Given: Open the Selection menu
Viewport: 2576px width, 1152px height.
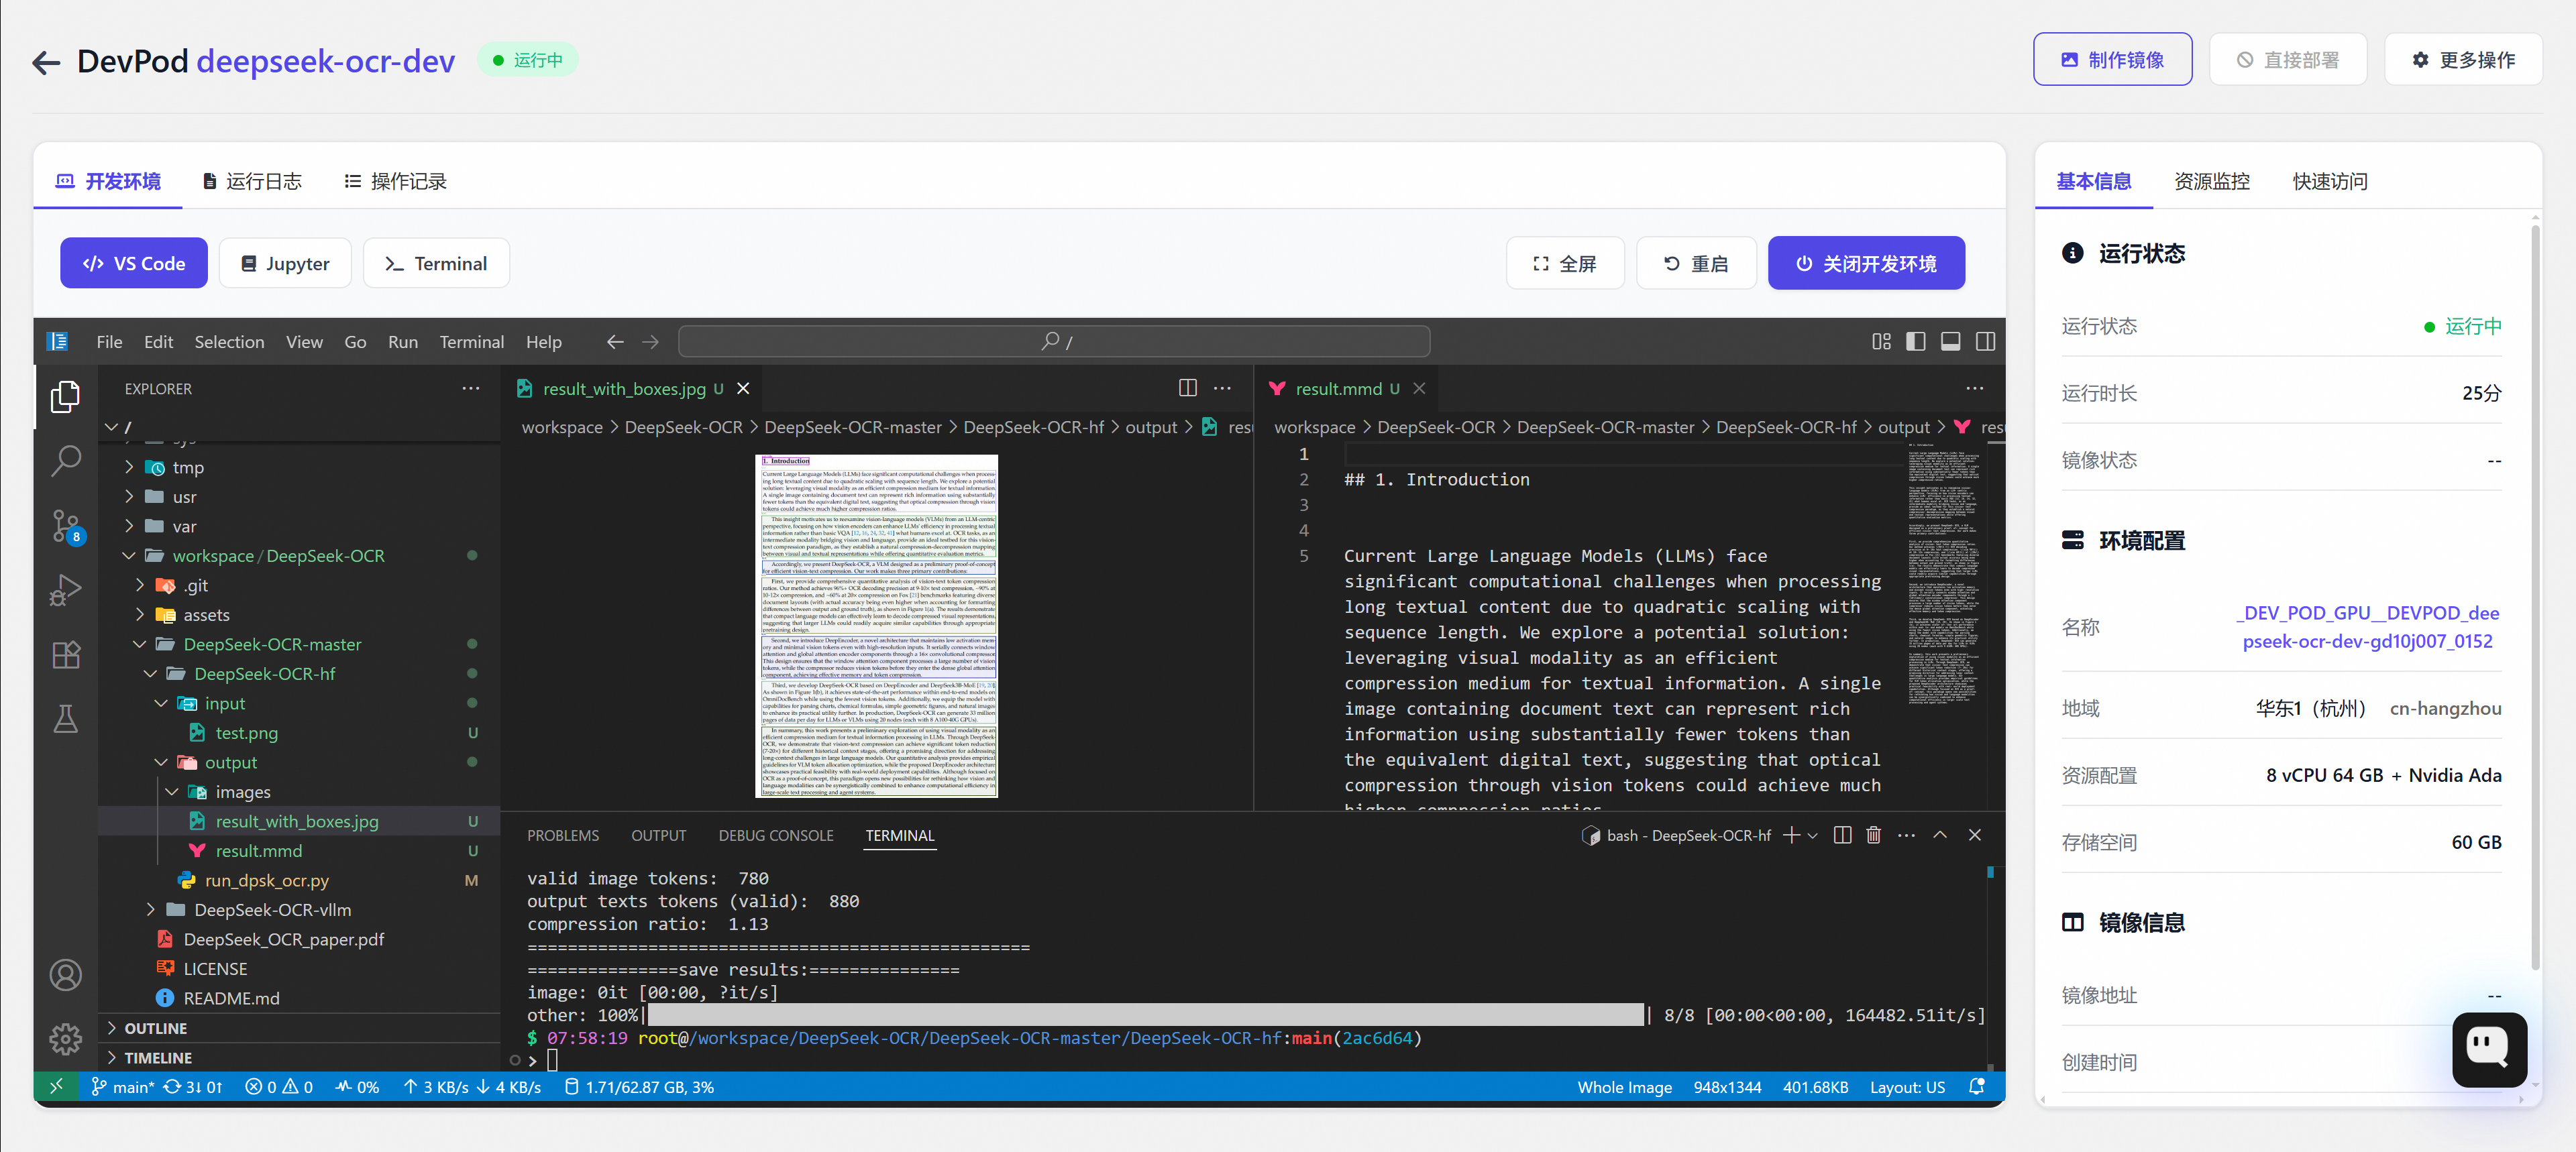Looking at the screenshot, I should (x=229, y=342).
